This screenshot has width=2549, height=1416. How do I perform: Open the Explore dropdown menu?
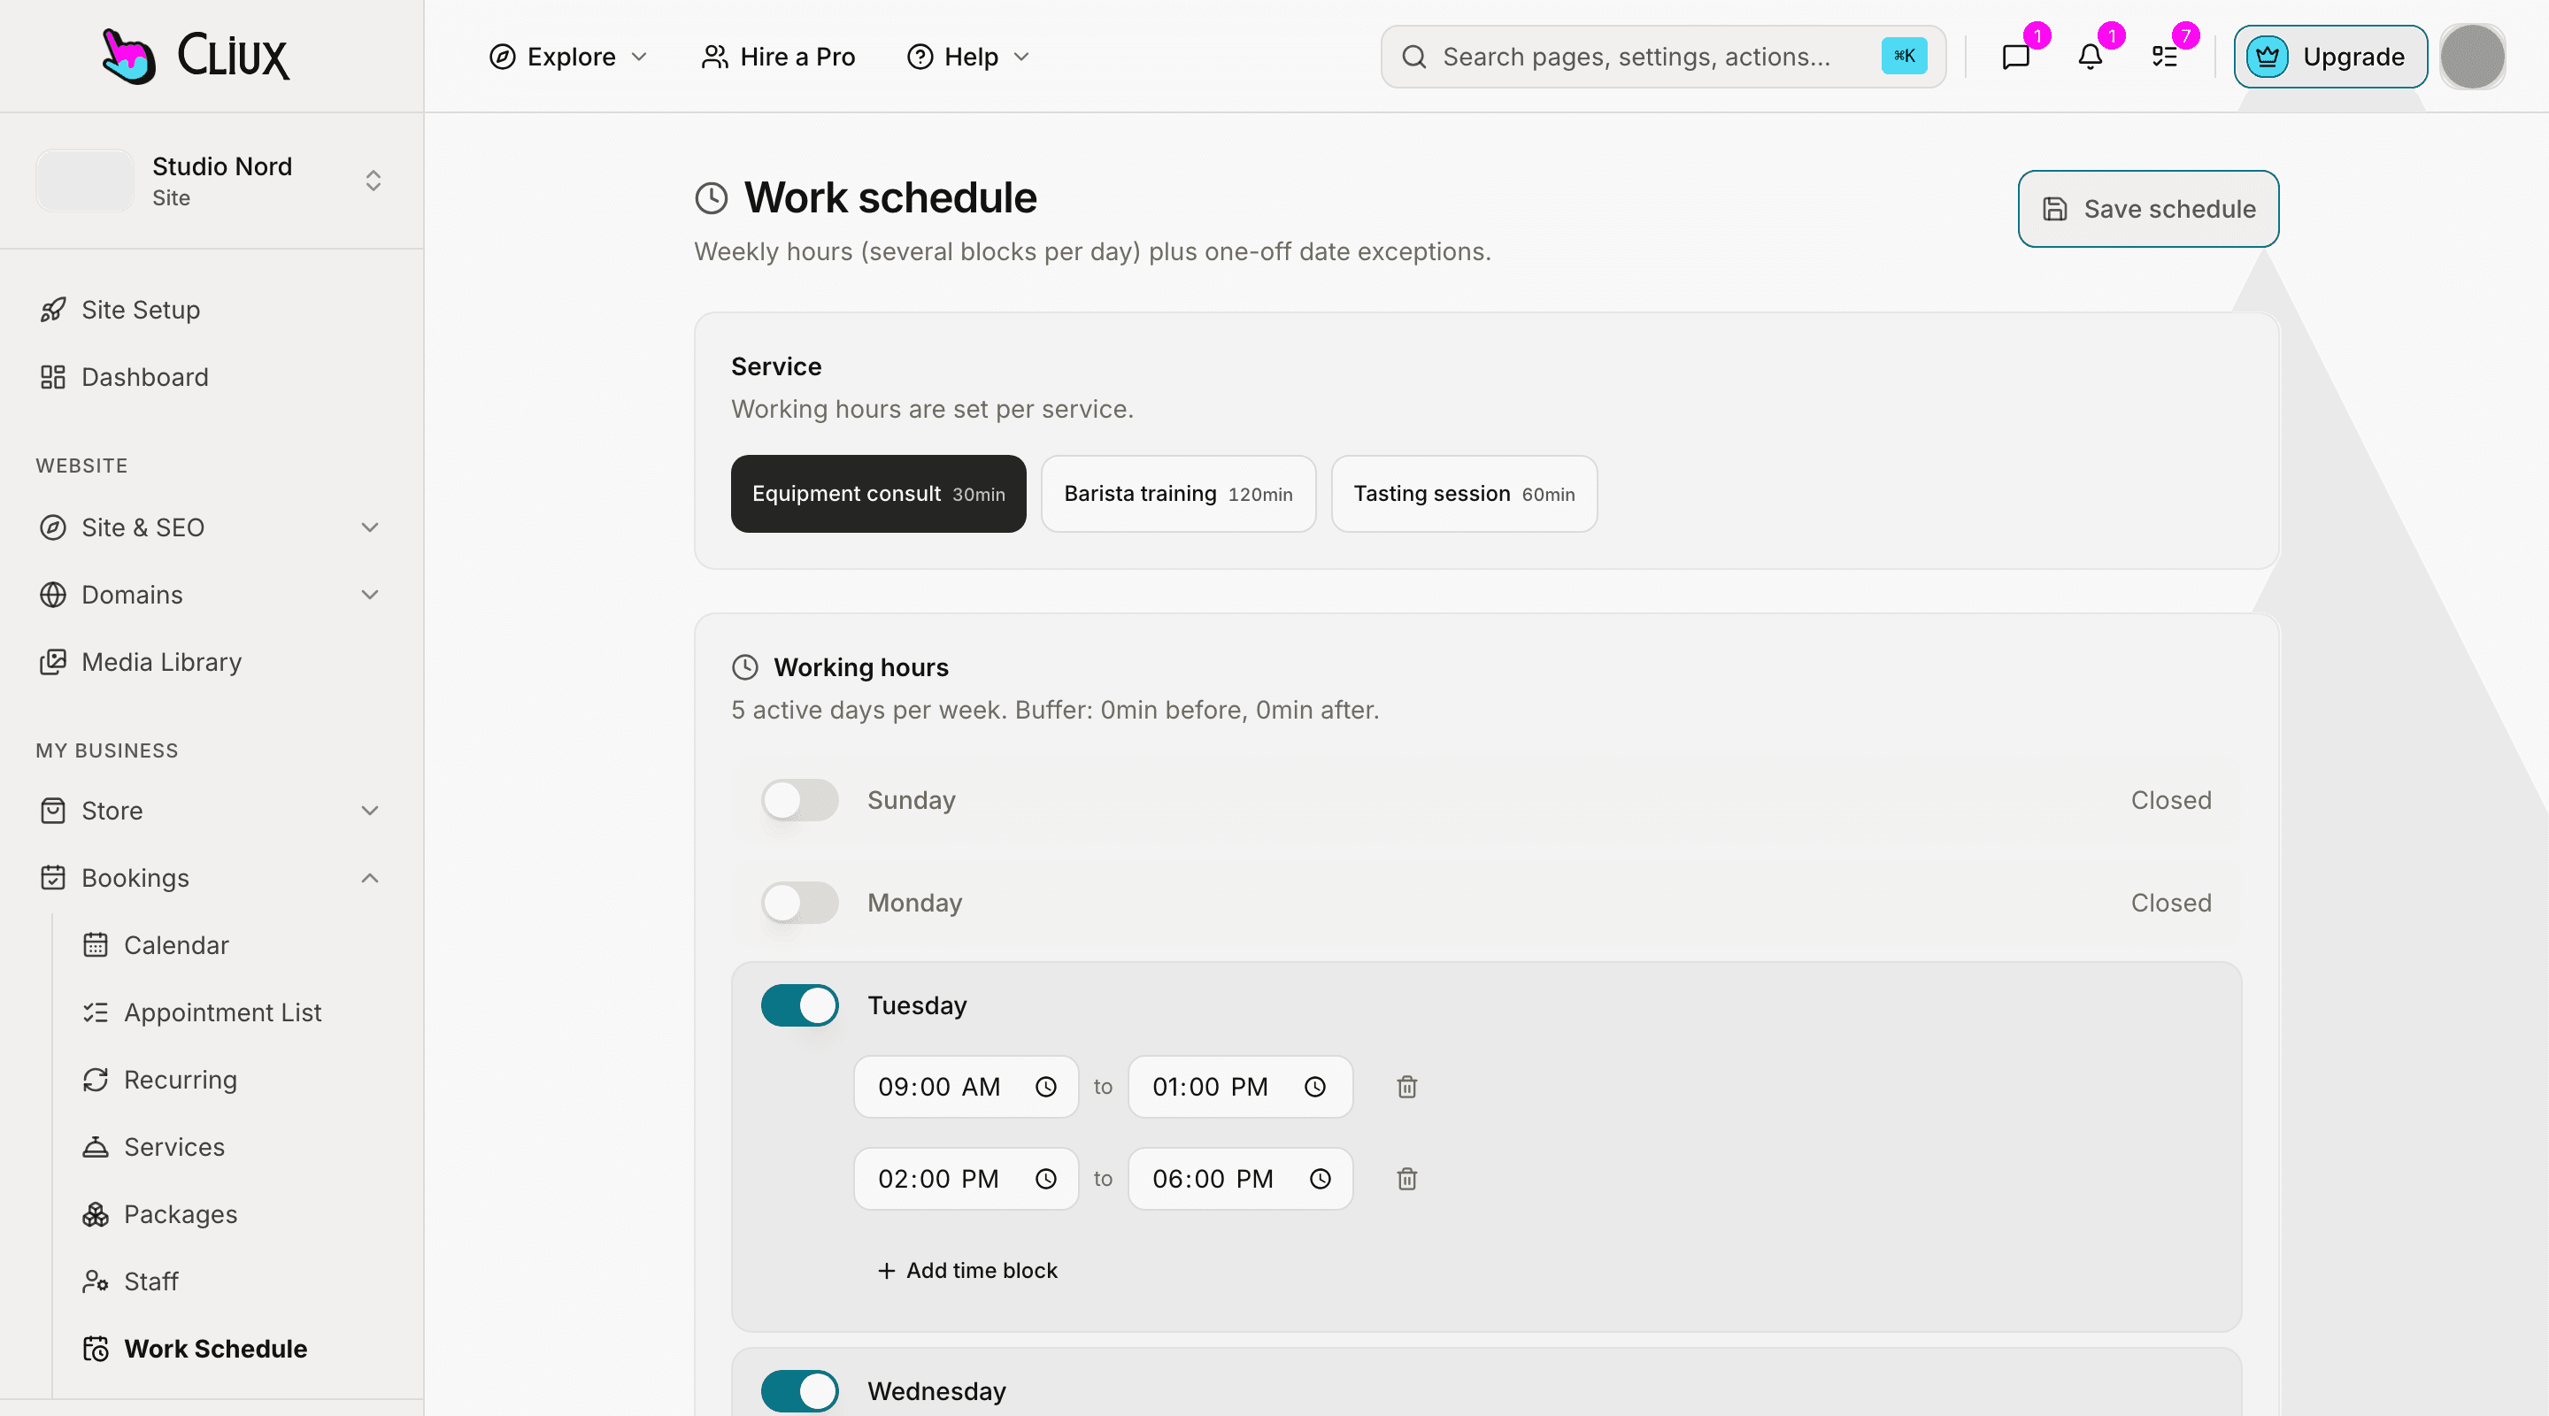569,57
